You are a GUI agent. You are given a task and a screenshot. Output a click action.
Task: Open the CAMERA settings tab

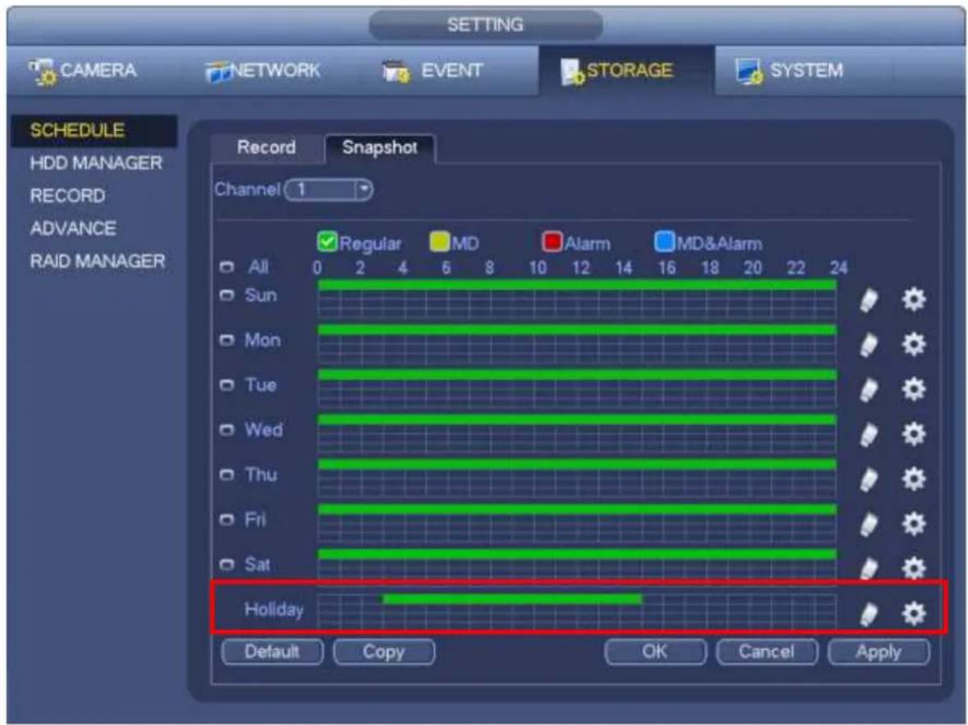pyautogui.click(x=83, y=71)
